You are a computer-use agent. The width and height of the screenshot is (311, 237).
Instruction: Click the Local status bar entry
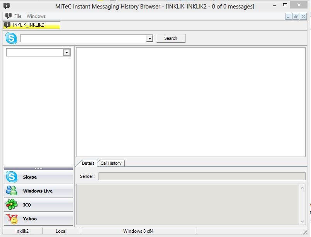point(61,231)
